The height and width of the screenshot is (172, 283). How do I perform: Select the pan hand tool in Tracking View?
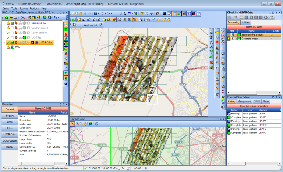(85, 124)
